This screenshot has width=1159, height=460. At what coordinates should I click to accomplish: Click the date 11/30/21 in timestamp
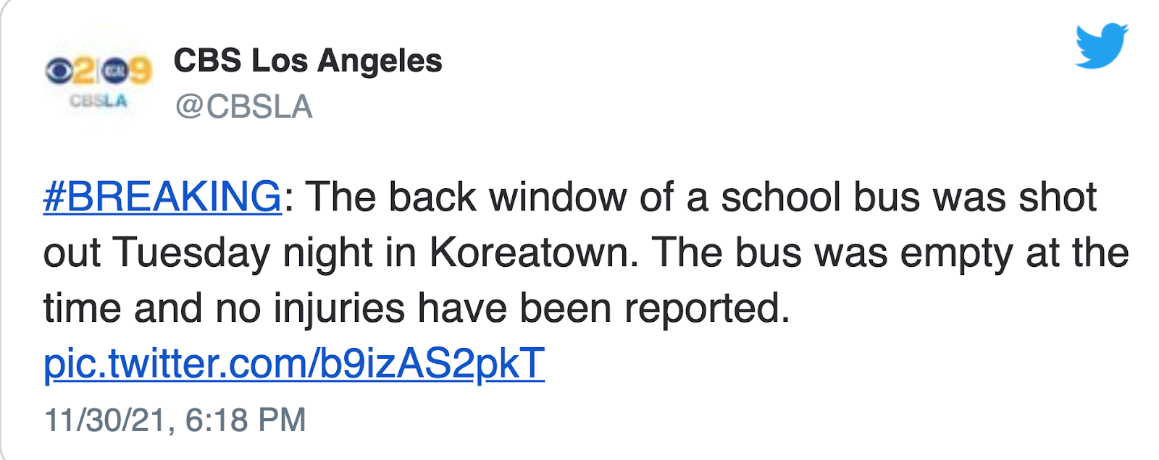[106, 420]
